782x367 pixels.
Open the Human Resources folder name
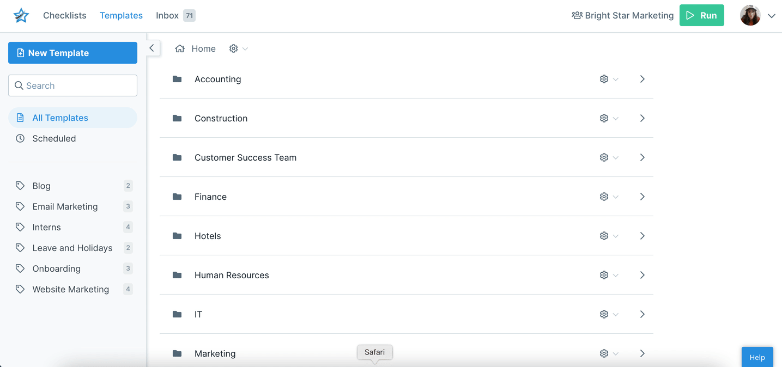point(232,275)
